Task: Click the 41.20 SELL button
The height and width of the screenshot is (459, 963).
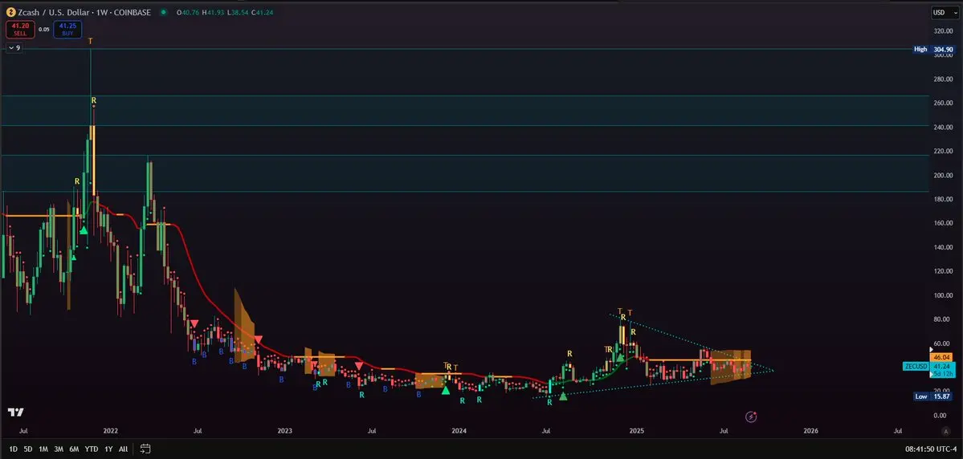Action: [20, 29]
